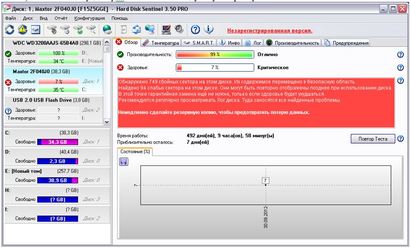Viewport: 411px width, 248px height.
Task: Click the document report toolbar icon
Action: (x=124, y=30)
